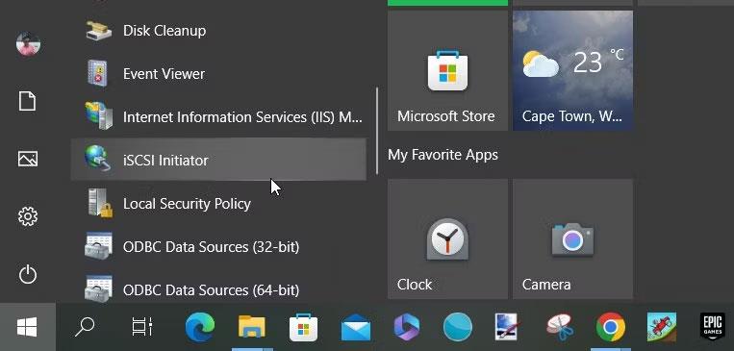Open Microsoft Store from the taskbar
The width and height of the screenshot is (734, 351).
pos(303,327)
